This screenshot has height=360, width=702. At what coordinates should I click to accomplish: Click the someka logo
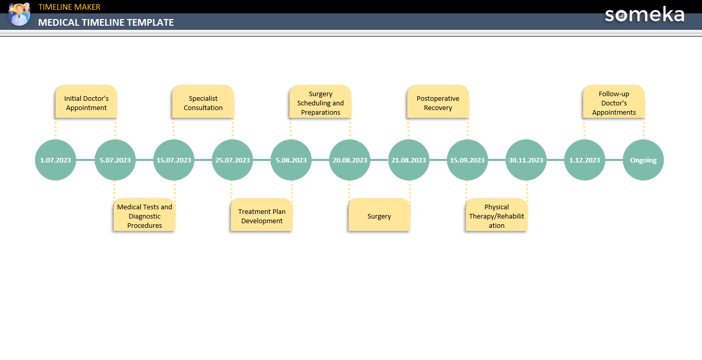(x=644, y=15)
